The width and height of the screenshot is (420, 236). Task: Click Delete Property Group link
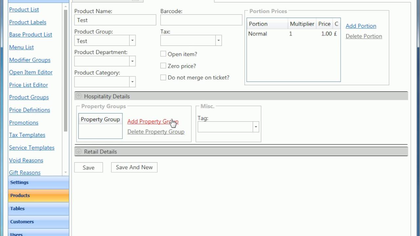point(156,131)
